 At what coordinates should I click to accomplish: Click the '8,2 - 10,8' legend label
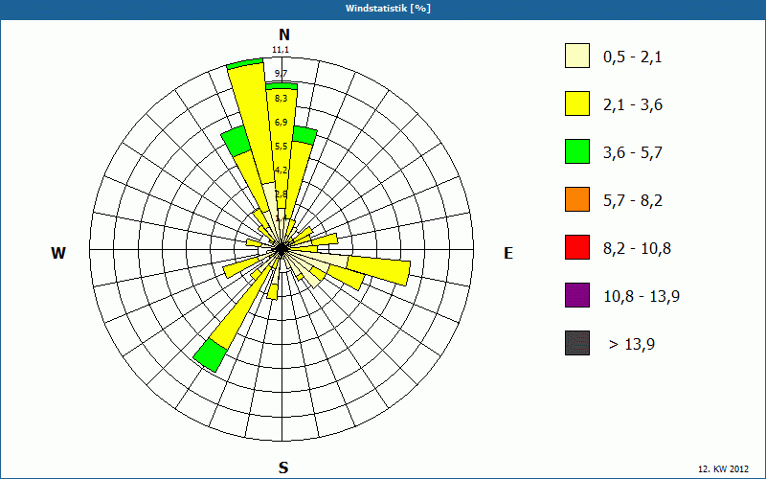coord(637,249)
